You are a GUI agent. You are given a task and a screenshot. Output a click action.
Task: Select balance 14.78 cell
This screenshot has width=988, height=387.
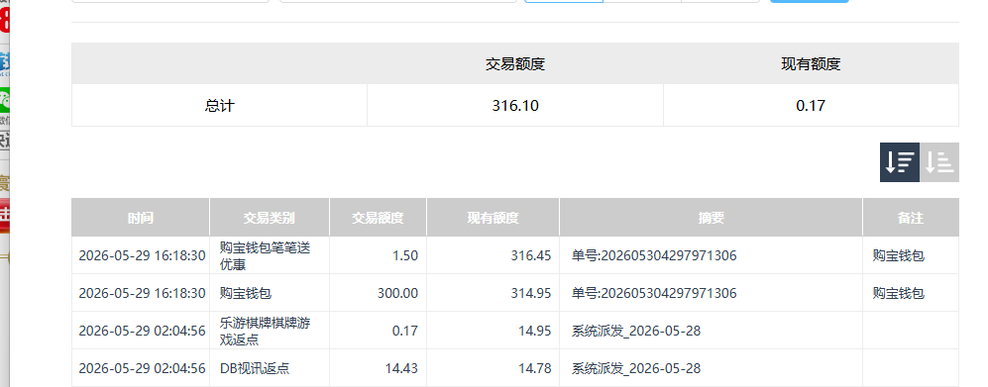[493, 368]
